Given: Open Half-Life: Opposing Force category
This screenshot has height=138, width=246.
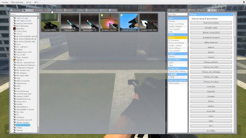Looking at the screenshot, I should click(25, 62).
